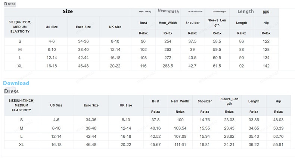
Task: Click the SIZE(UNIT:INCH) header cell
Action: tap(21, 105)
